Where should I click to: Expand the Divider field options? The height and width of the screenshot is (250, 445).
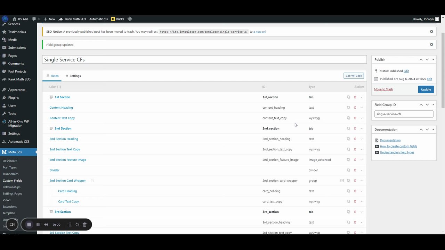[362, 170]
